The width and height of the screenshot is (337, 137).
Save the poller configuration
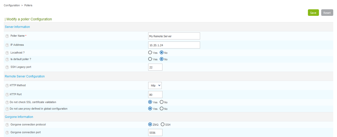313,13
